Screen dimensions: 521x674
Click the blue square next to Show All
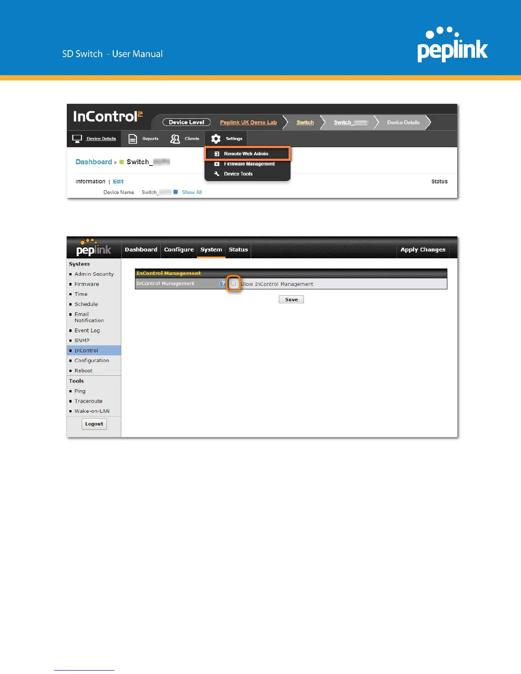tap(175, 192)
